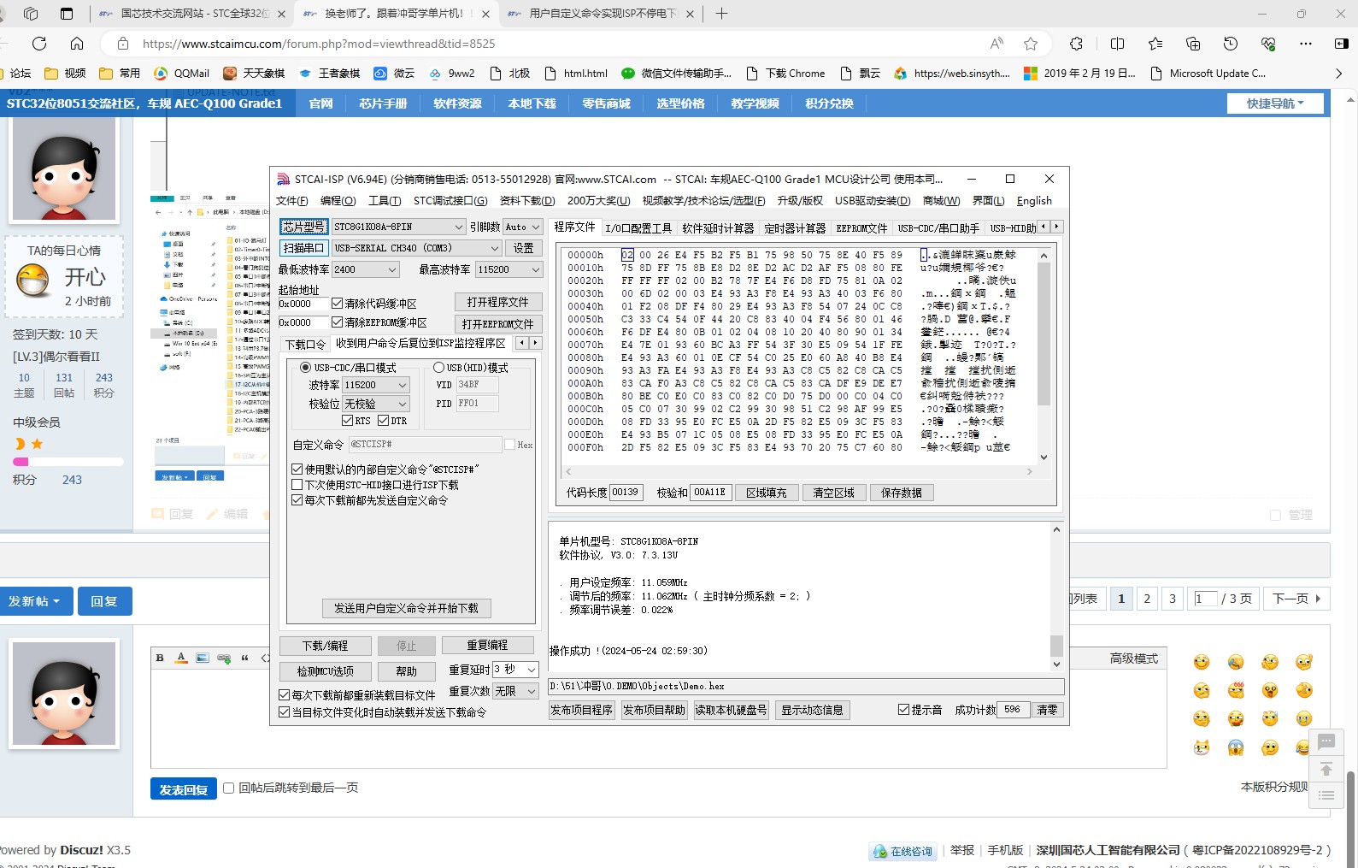
Task: Open chip model STC8G1K08A-8PIN dropdown
Action: click(x=398, y=227)
